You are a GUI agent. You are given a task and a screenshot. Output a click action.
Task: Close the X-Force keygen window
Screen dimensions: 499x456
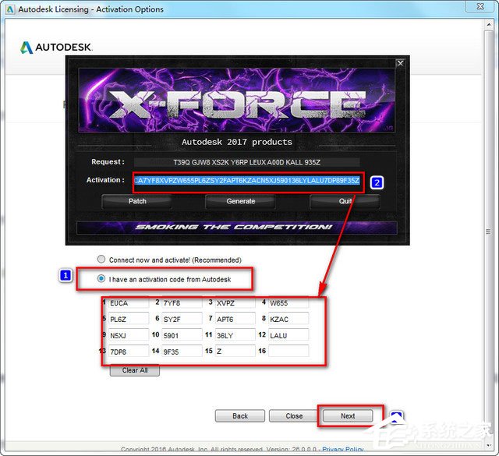click(x=400, y=63)
